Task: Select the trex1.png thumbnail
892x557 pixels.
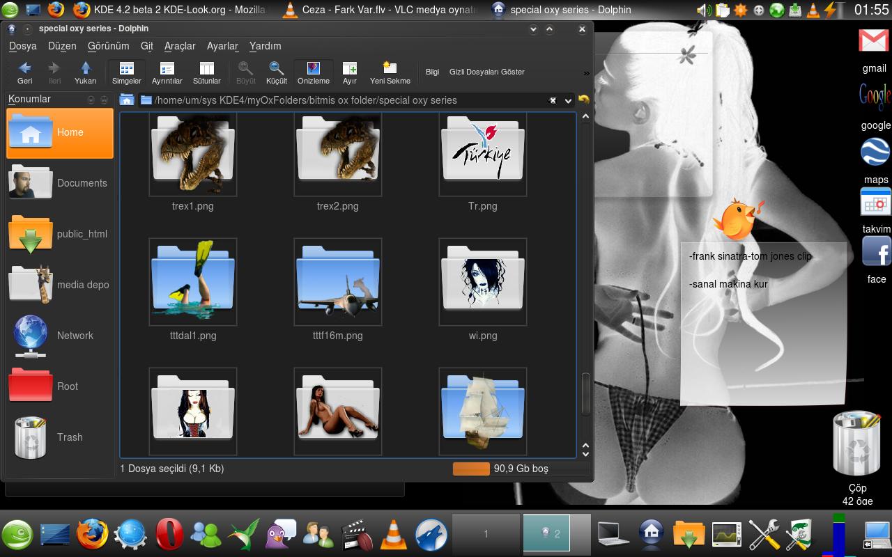Action: coord(193,155)
